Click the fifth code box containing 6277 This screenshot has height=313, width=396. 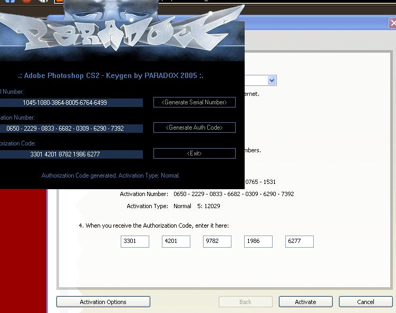click(299, 241)
